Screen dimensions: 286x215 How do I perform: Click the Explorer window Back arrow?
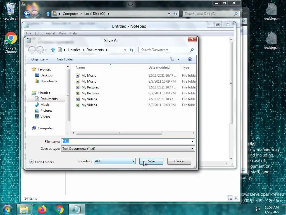click(27, 14)
